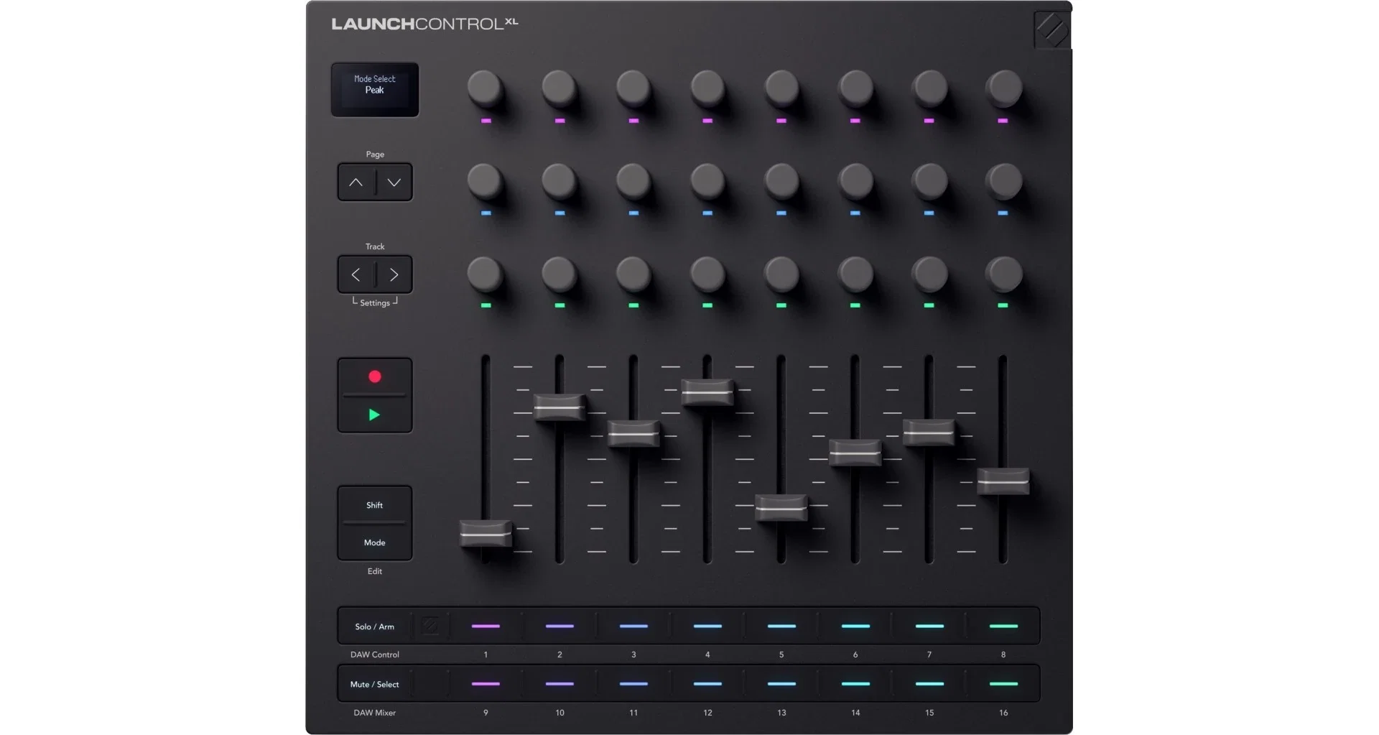Image resolution: width=1379 pixels, height=735 pixels.
Task: Click the Mute / Select button
Action: 374,684
